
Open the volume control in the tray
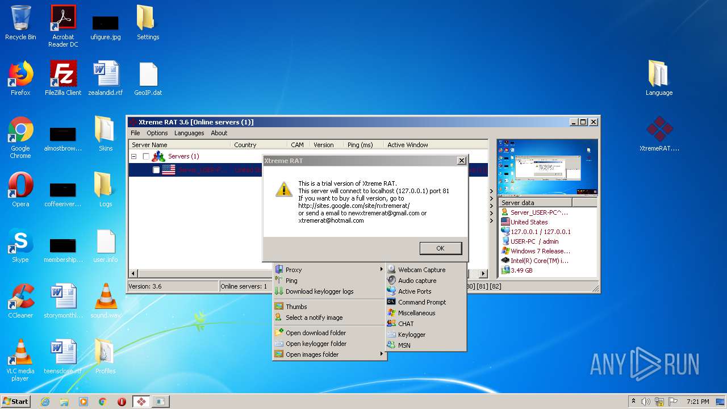click(646, 402)
